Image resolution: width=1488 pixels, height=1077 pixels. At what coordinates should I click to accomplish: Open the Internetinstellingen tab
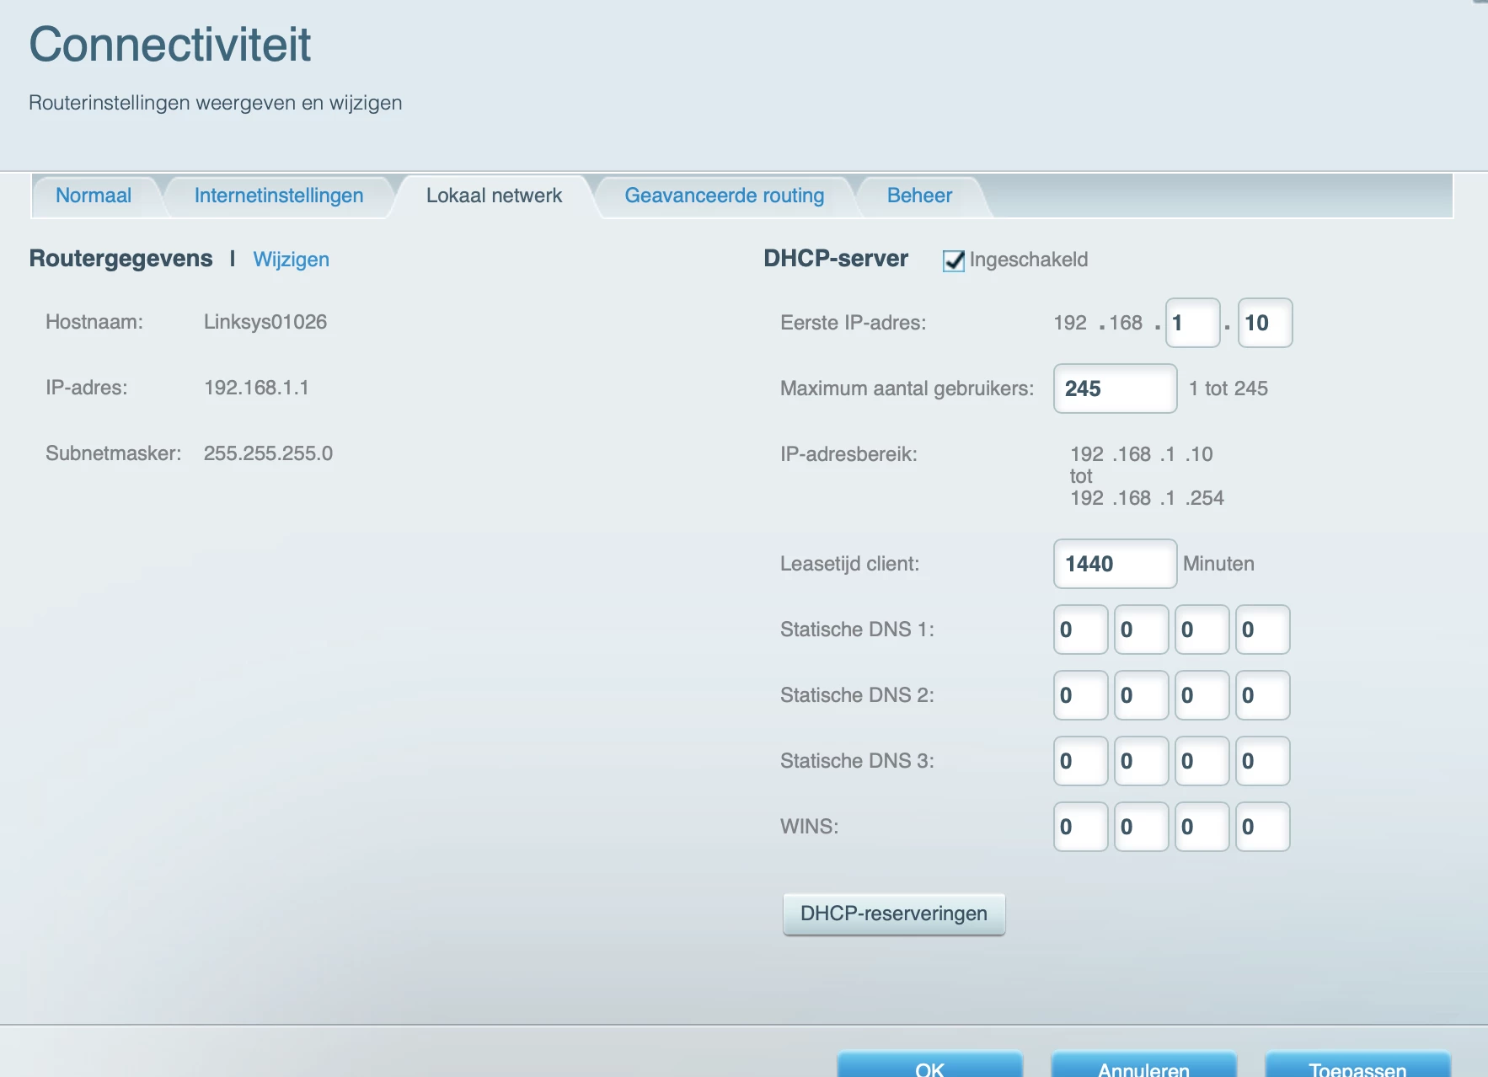[279, 196]
